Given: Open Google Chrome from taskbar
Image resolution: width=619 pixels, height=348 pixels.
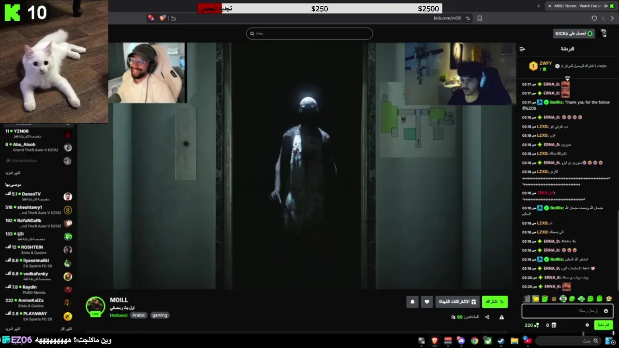Looking at the screenshot, I should 474,341.
